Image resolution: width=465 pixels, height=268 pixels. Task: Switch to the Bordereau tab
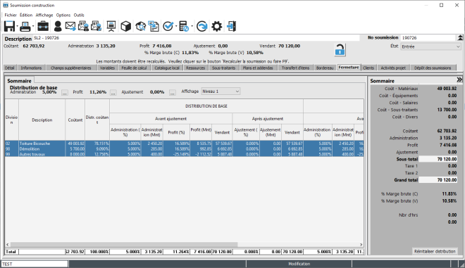click(325, 68)
